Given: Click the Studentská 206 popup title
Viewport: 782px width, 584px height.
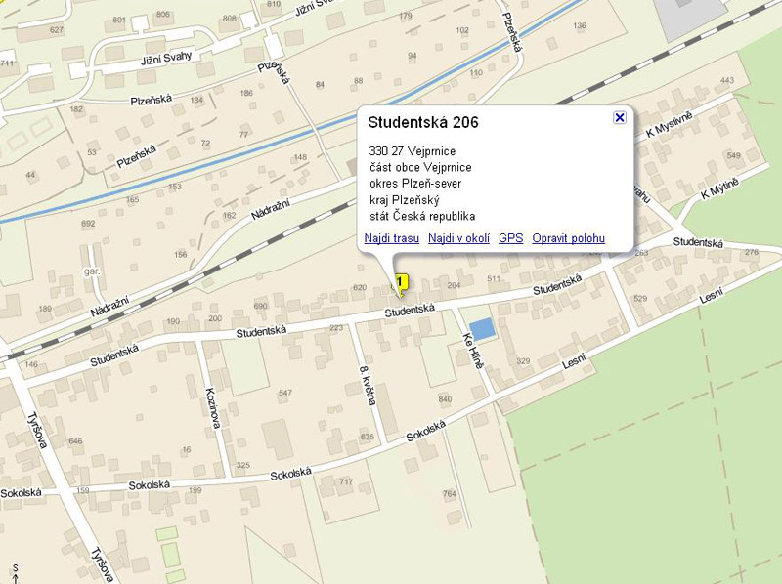Looking at the screenshot, I should click(422, 122).
